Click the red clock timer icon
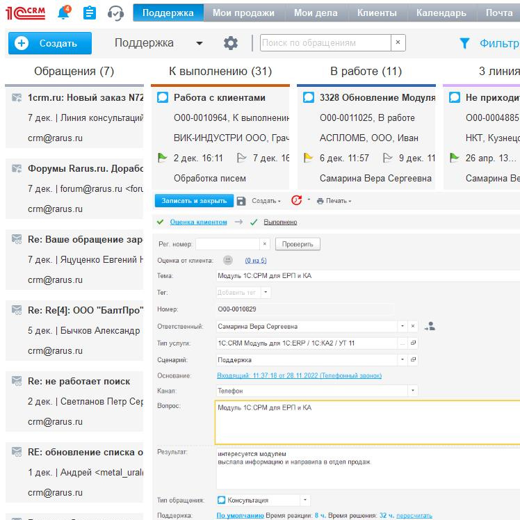The width and height of the screenshot is (520, 520). click(x=297, y=200)
